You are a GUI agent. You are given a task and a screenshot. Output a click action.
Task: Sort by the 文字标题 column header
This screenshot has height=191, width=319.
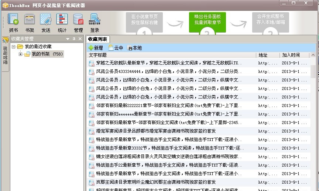tap(171, 55)
